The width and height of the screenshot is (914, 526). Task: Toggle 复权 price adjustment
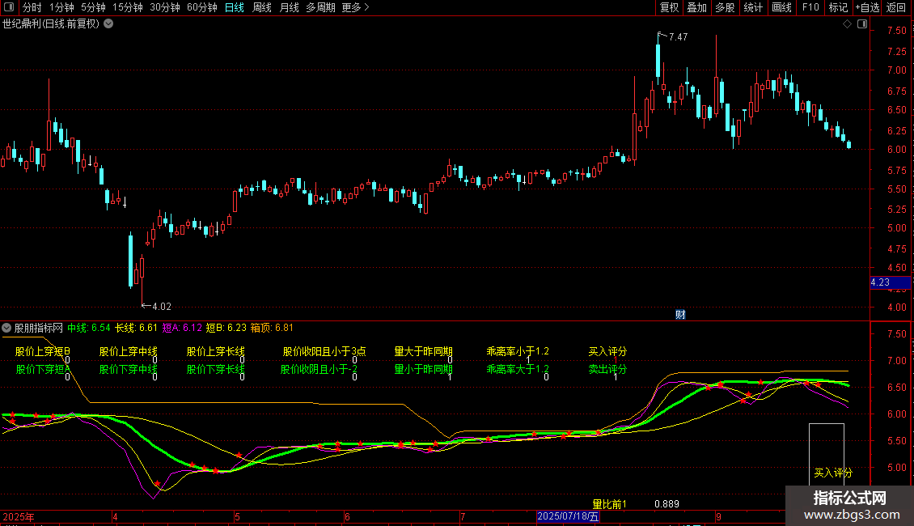[x=669, y=8]
